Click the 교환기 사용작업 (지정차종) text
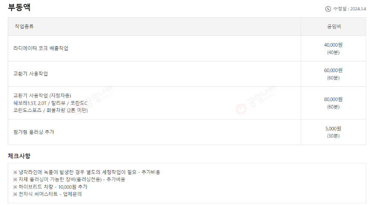 (x=42, y=96)
